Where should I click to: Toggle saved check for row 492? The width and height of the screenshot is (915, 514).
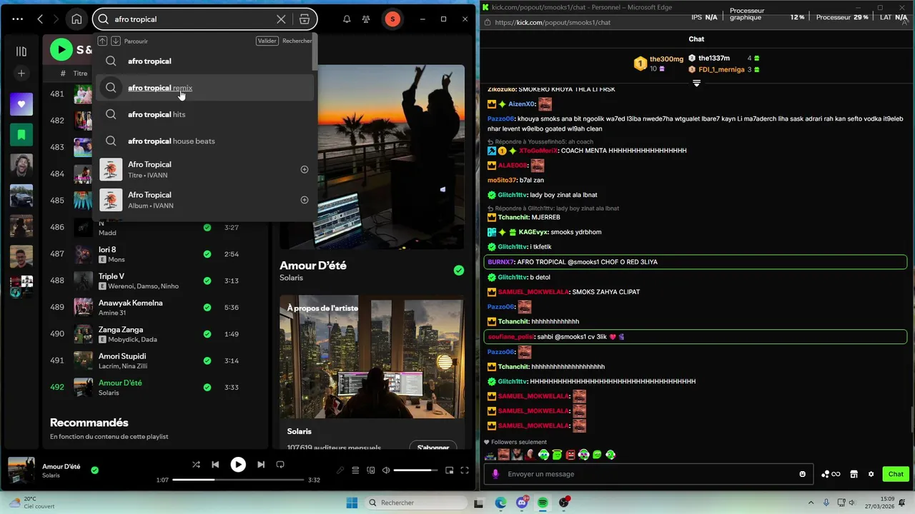[x=207, y=388]
